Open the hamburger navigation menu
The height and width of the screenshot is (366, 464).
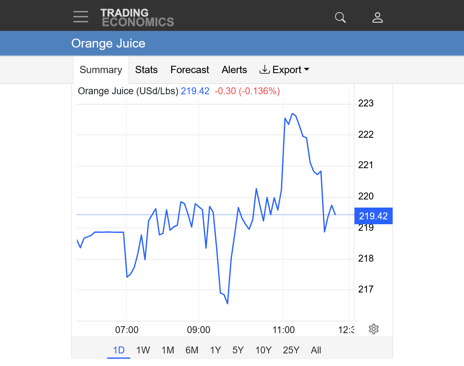click(x=81, y=17)
